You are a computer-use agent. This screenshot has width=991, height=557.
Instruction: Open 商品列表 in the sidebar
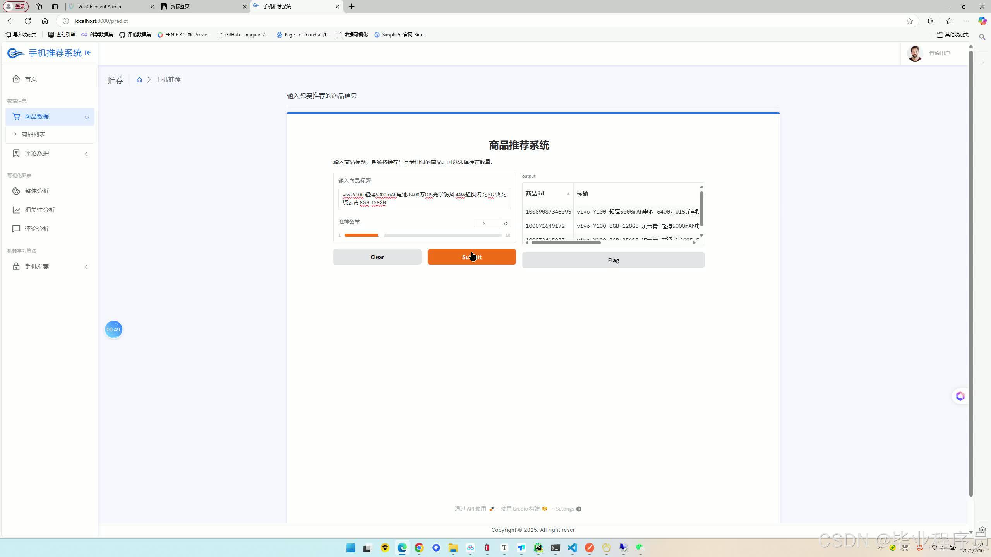[x=50, y=134]
